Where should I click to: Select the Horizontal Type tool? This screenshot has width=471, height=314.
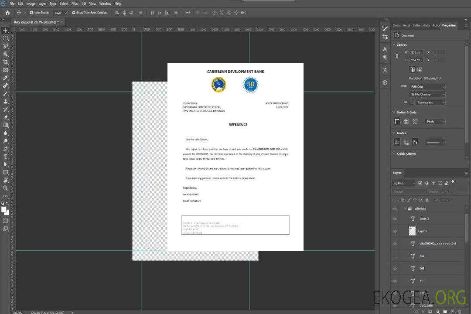6,156
